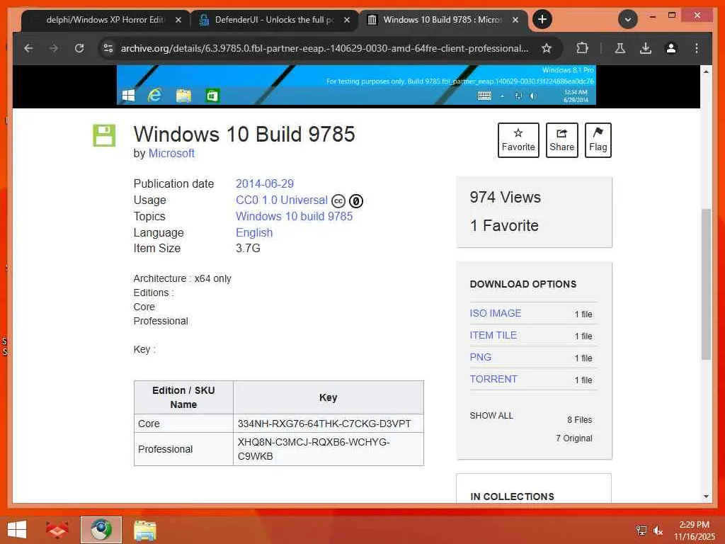Click the scrollbar up arrow
The height and width of the screenshot is (544, 725).
[706, 72]
